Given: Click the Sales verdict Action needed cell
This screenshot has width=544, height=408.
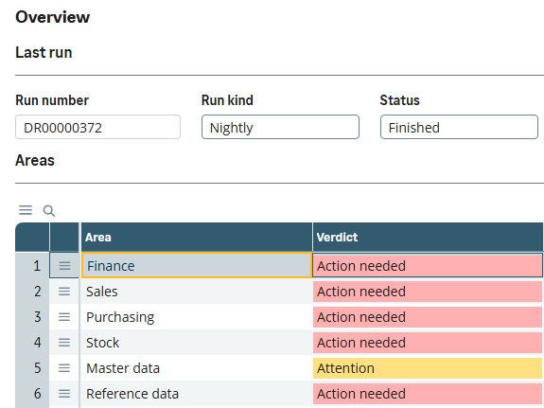Looking at the screenshot, I should pyautogui.click(x=428, y=292).
